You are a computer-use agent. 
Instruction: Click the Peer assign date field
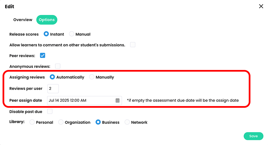84,100
